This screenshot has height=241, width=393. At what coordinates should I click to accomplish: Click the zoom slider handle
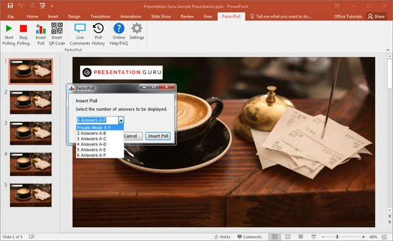click(x=337, y=236)
